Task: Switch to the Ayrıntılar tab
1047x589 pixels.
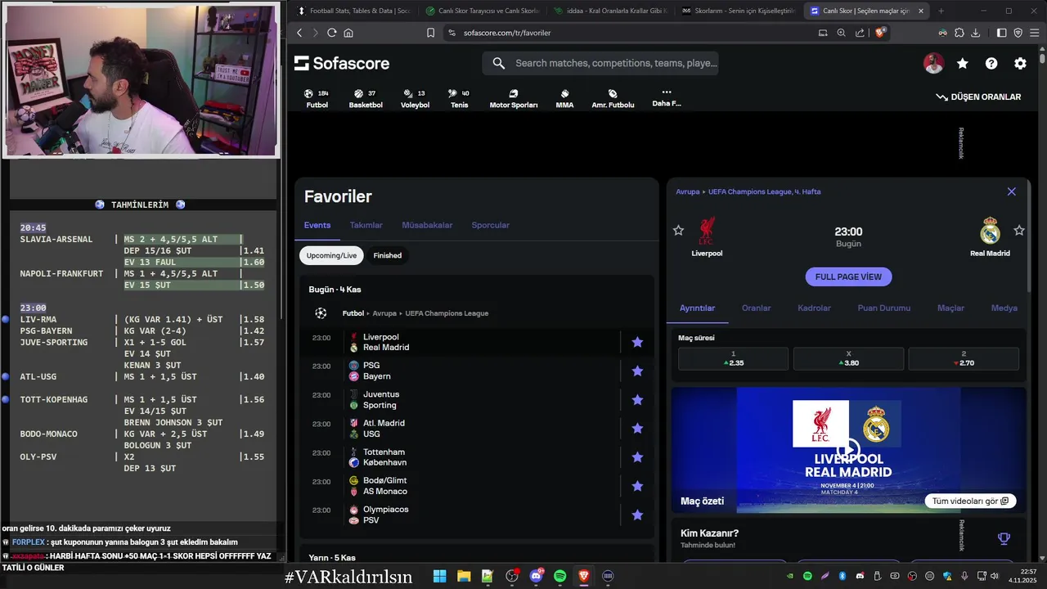Action: click(x=698, y=308)
